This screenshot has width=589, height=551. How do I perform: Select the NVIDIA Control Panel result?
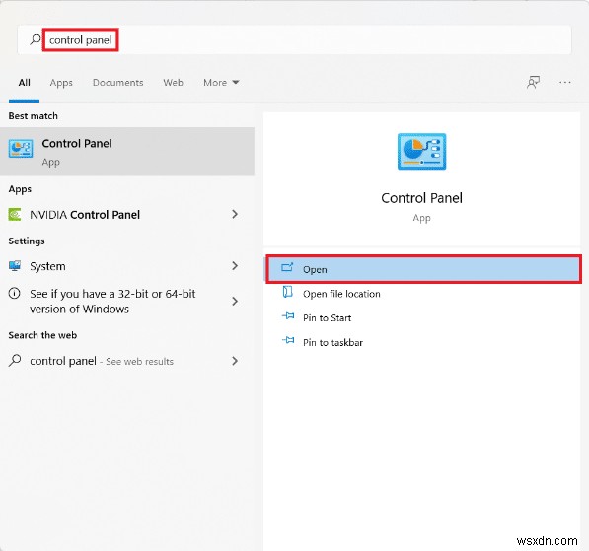pos(127,215)
